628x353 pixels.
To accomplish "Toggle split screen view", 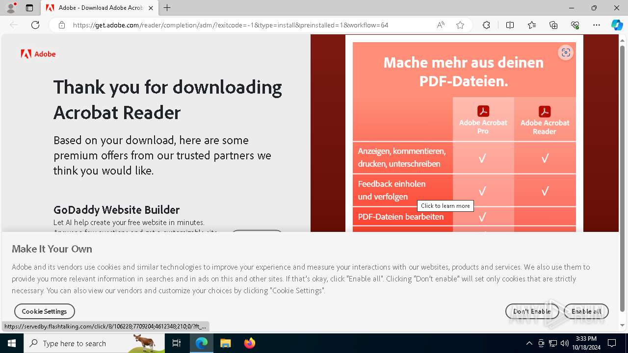I will [510, 25].
